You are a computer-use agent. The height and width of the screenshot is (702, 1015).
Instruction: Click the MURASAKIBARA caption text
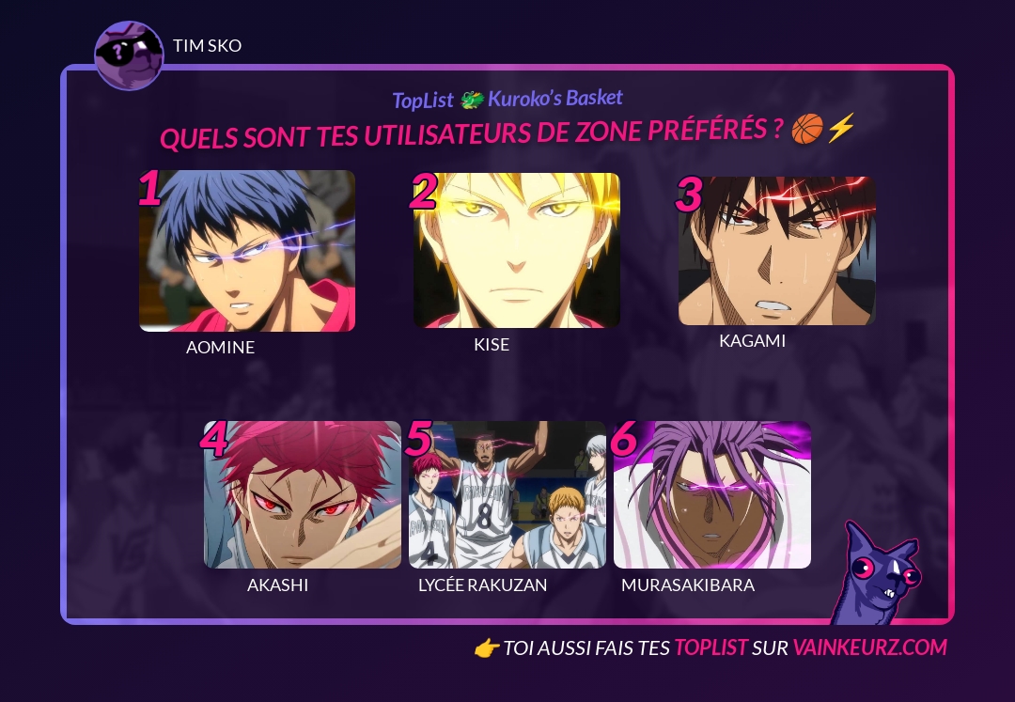coord(688,585)
